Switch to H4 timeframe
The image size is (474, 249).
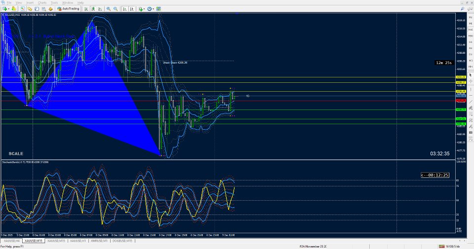point(471,48)
